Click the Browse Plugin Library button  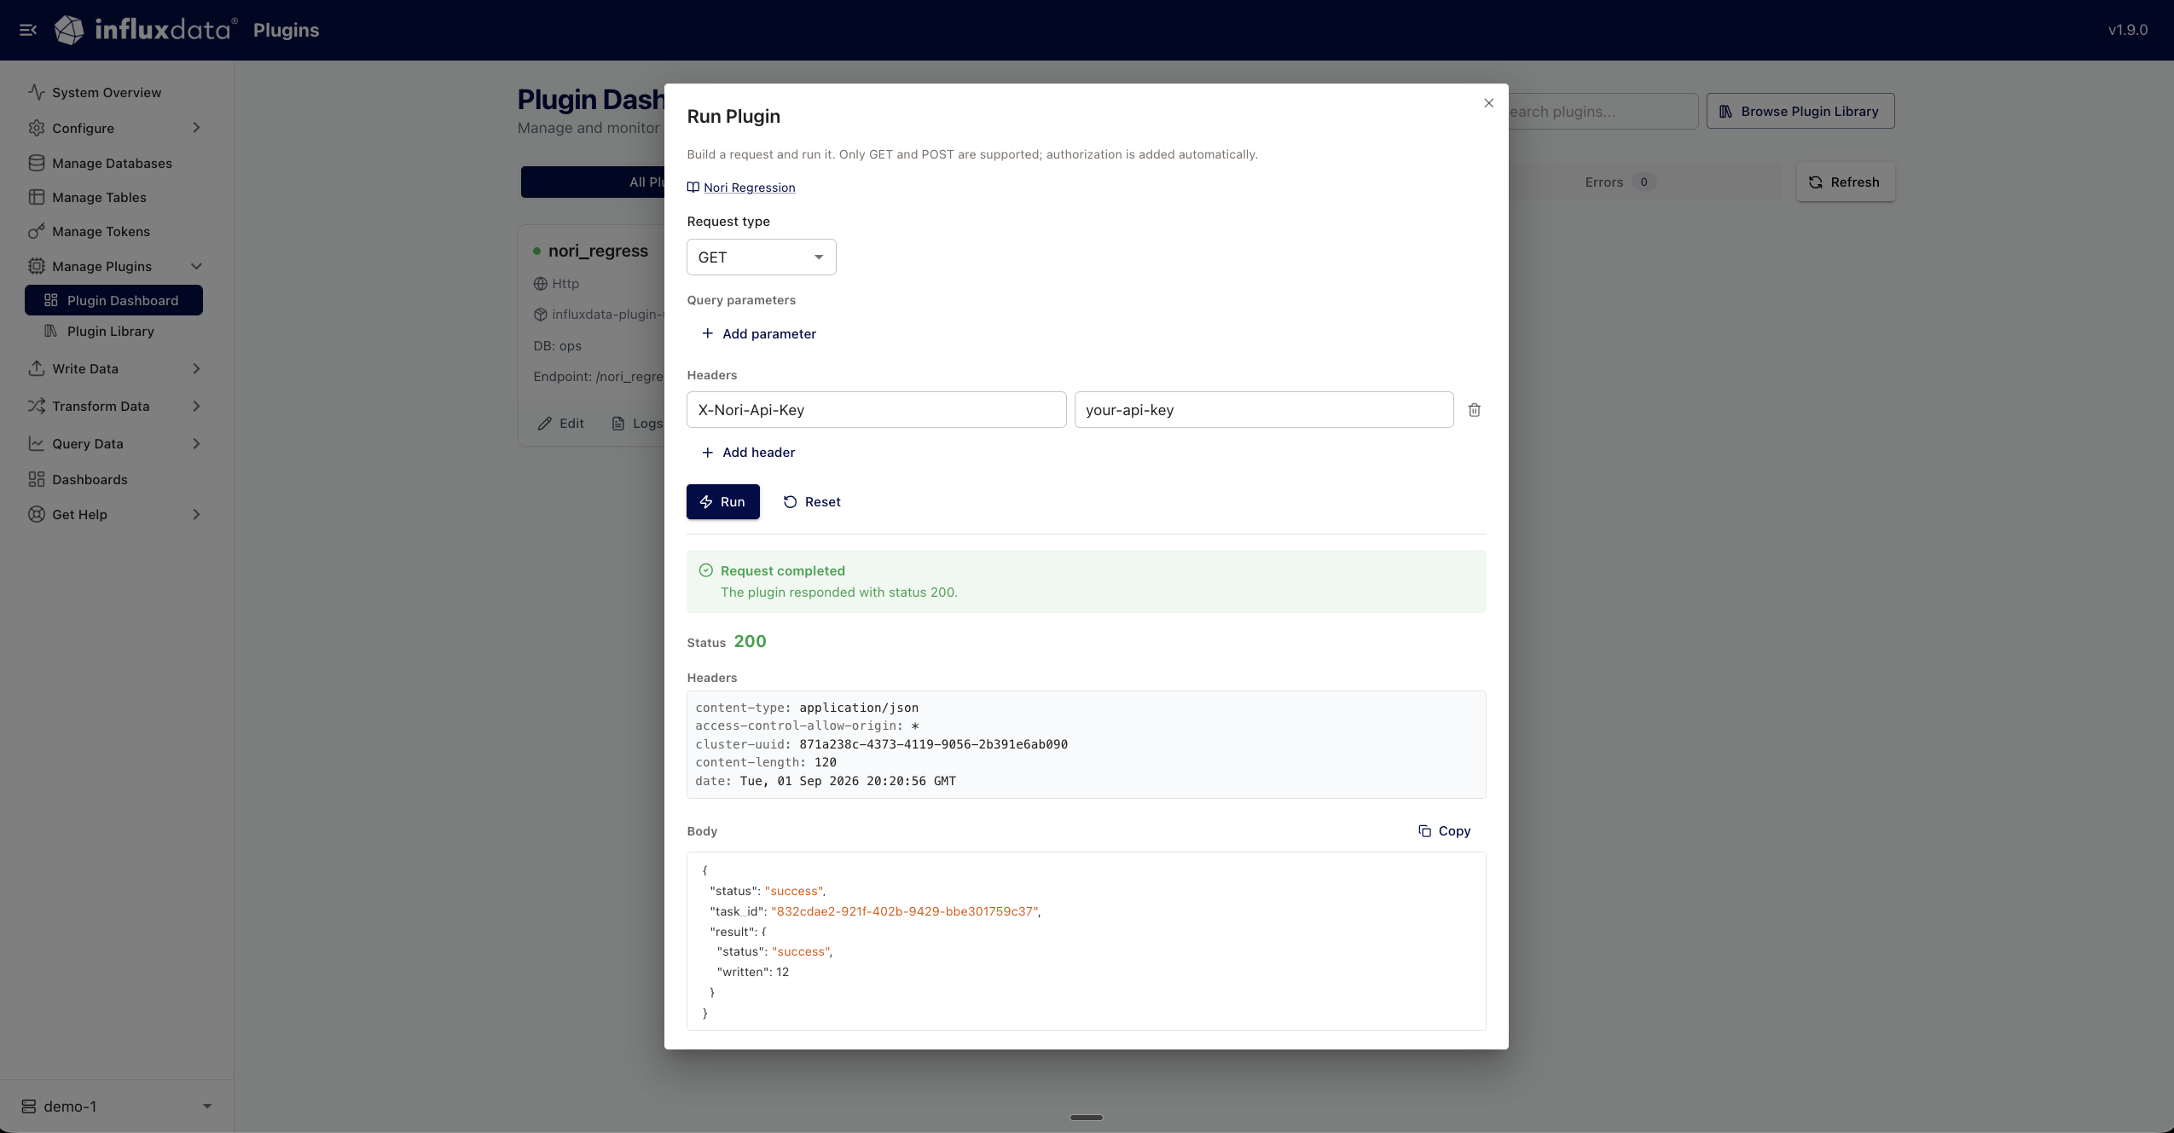click(1800, 112)
